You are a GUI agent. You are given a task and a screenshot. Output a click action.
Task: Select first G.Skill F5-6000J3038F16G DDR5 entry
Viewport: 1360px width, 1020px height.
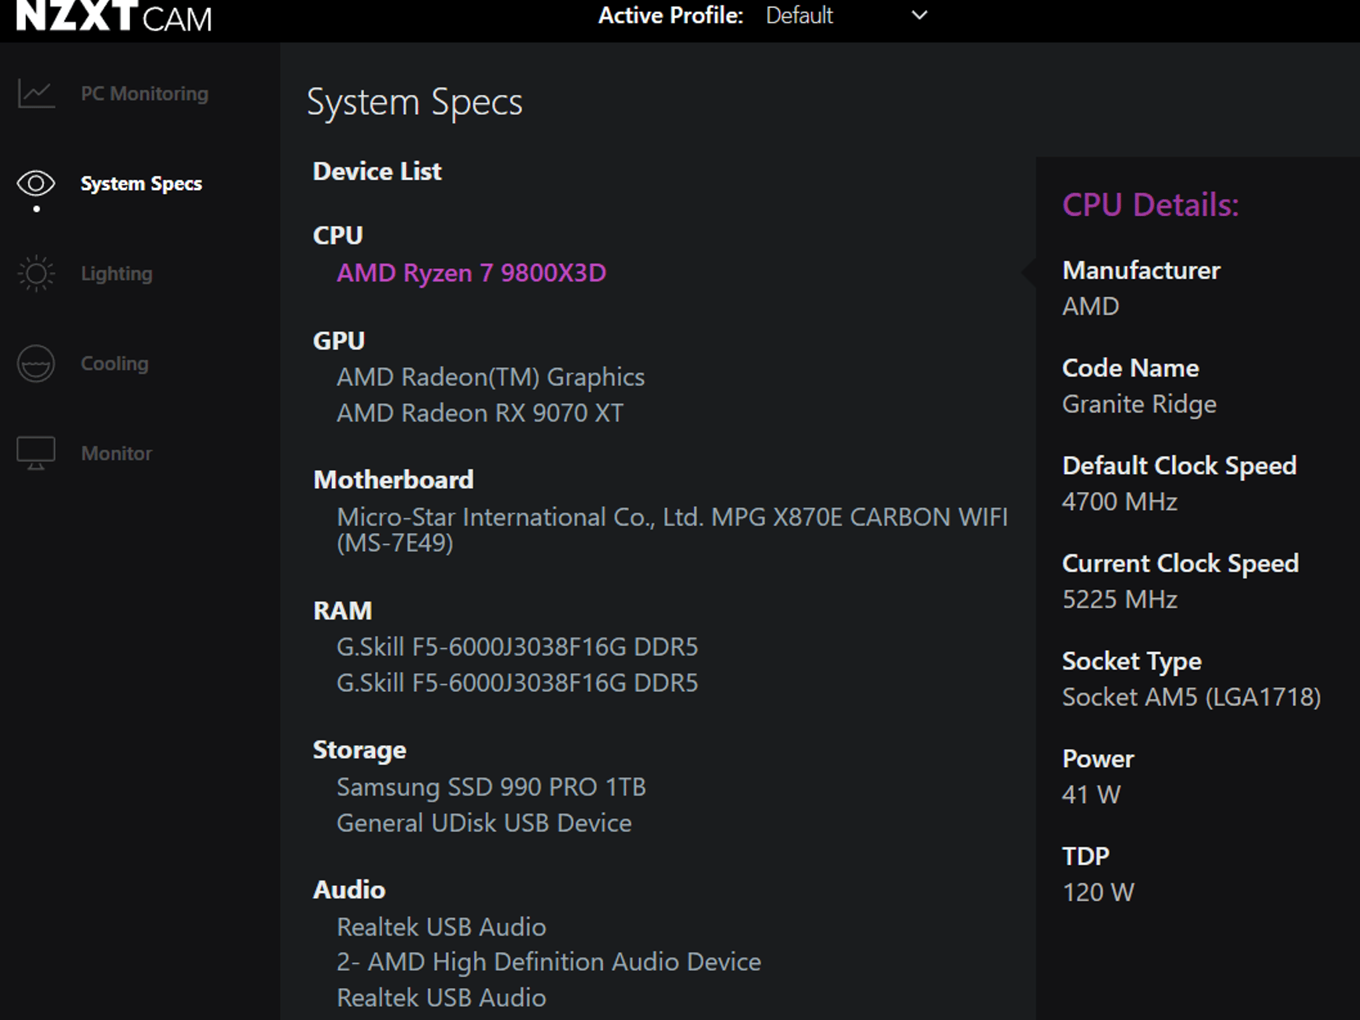coord(517,647)
